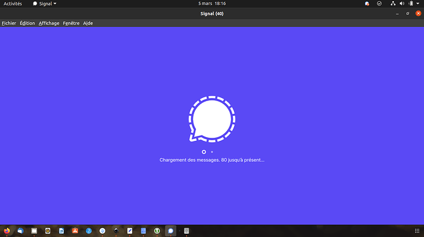Viewport: 424px width, 237px height.
Task: Click the 'Signal (40)' window title
Action: (212, 13)
